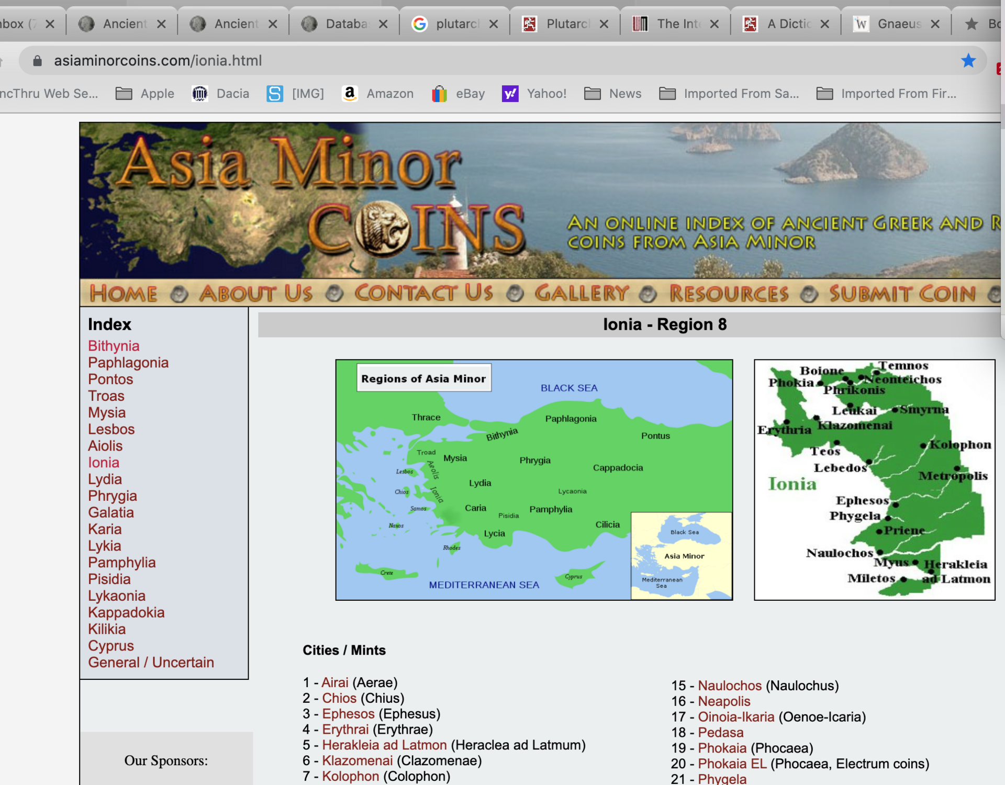This screenshot has width=1005, height=785.
Task: Click the blue bookmark star icon
Action: tap(968, 61)
